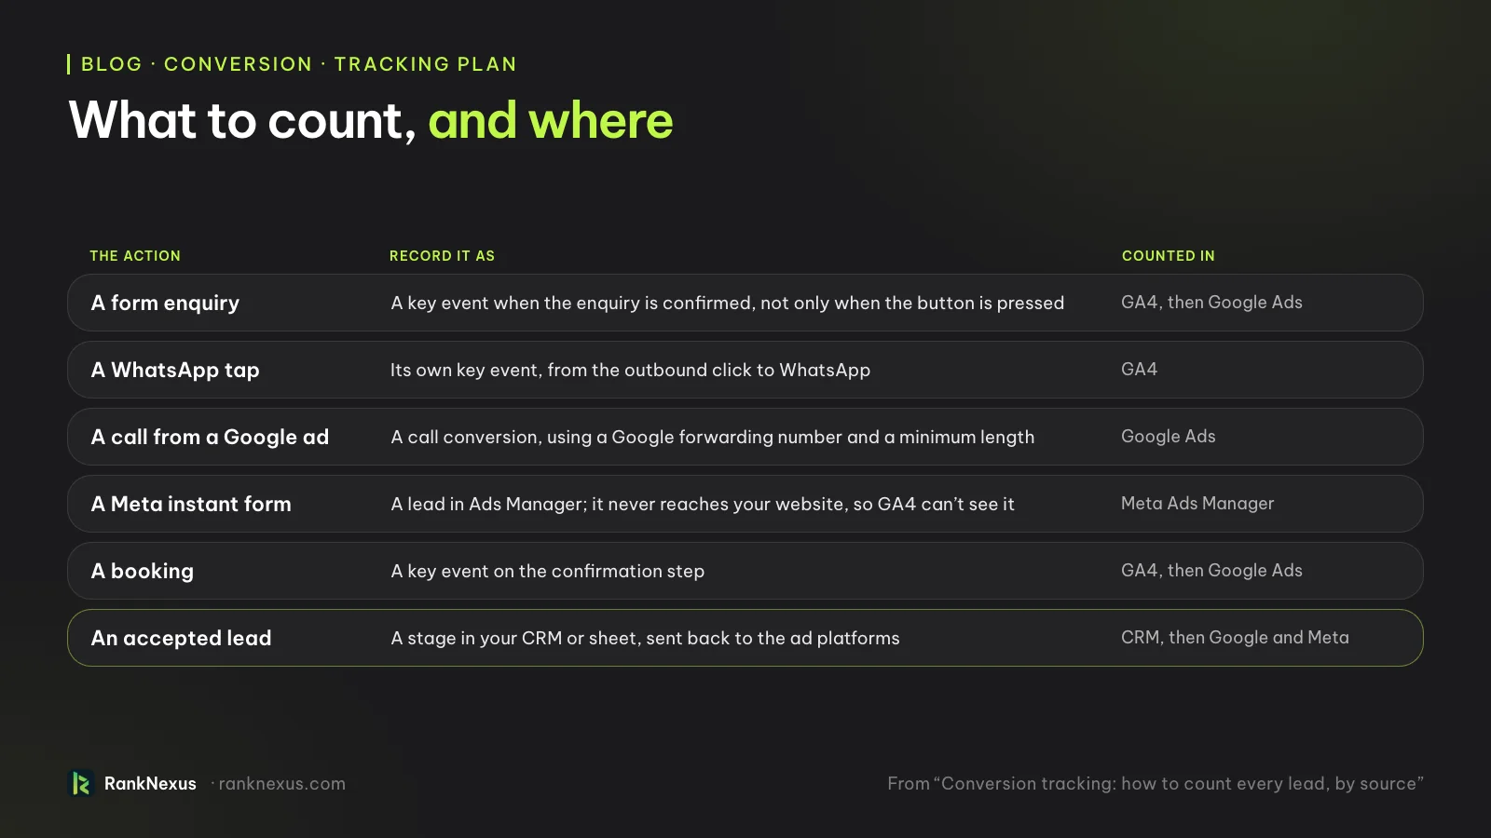This screenshot has height=838, width=1491.
Task: Open the ranknexus.com link
Action: pos(281,784)
